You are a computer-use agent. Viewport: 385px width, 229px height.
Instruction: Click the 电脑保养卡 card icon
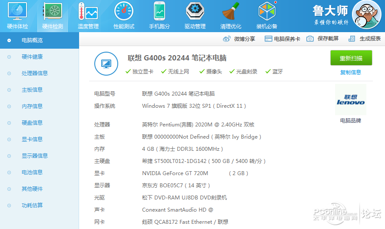pyautogui.click(x=268, y=39)
